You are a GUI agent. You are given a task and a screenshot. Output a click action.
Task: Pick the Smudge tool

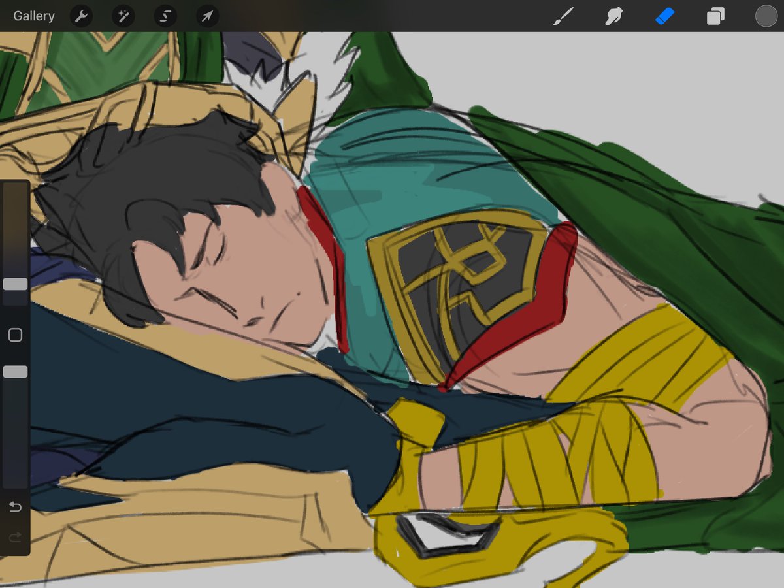[x=614, y=16]
